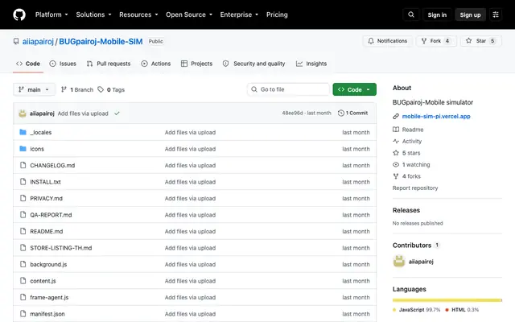This screenshot has width=515, height=322.
Task: Click the tag icon next to 0 Tags
Action: (x=101, y=89)
